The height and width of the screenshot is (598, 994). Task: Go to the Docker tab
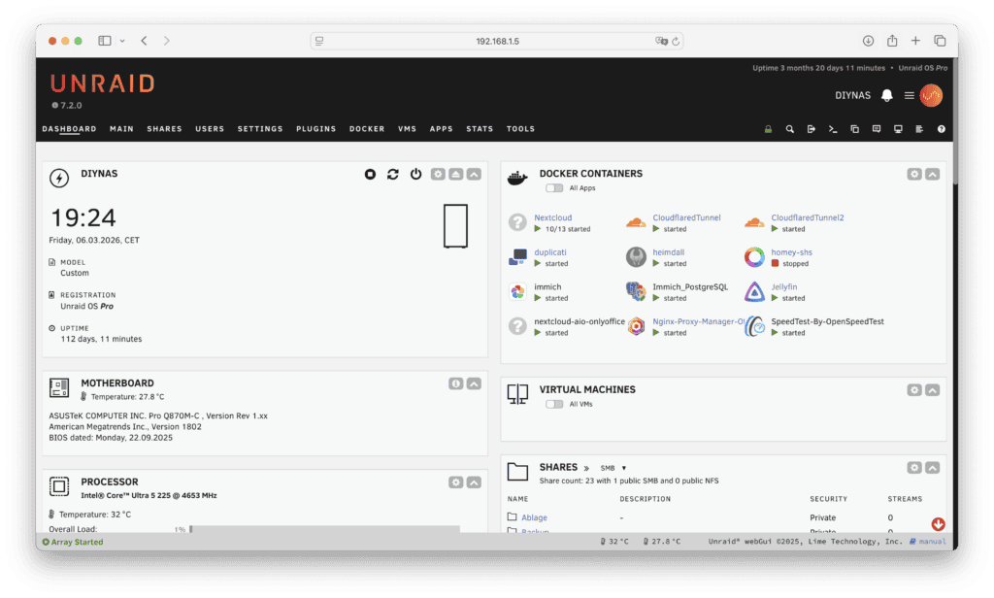pyautogui.click(x=367, y=129)
